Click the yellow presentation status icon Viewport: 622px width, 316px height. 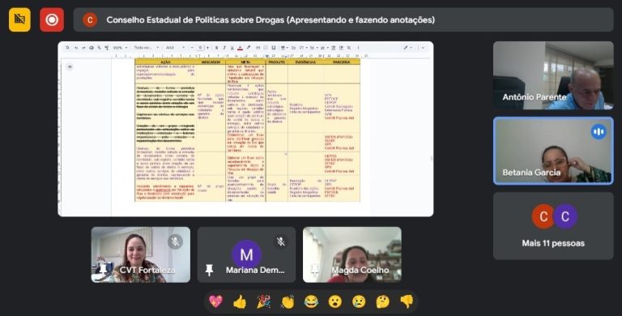point(19,19)
